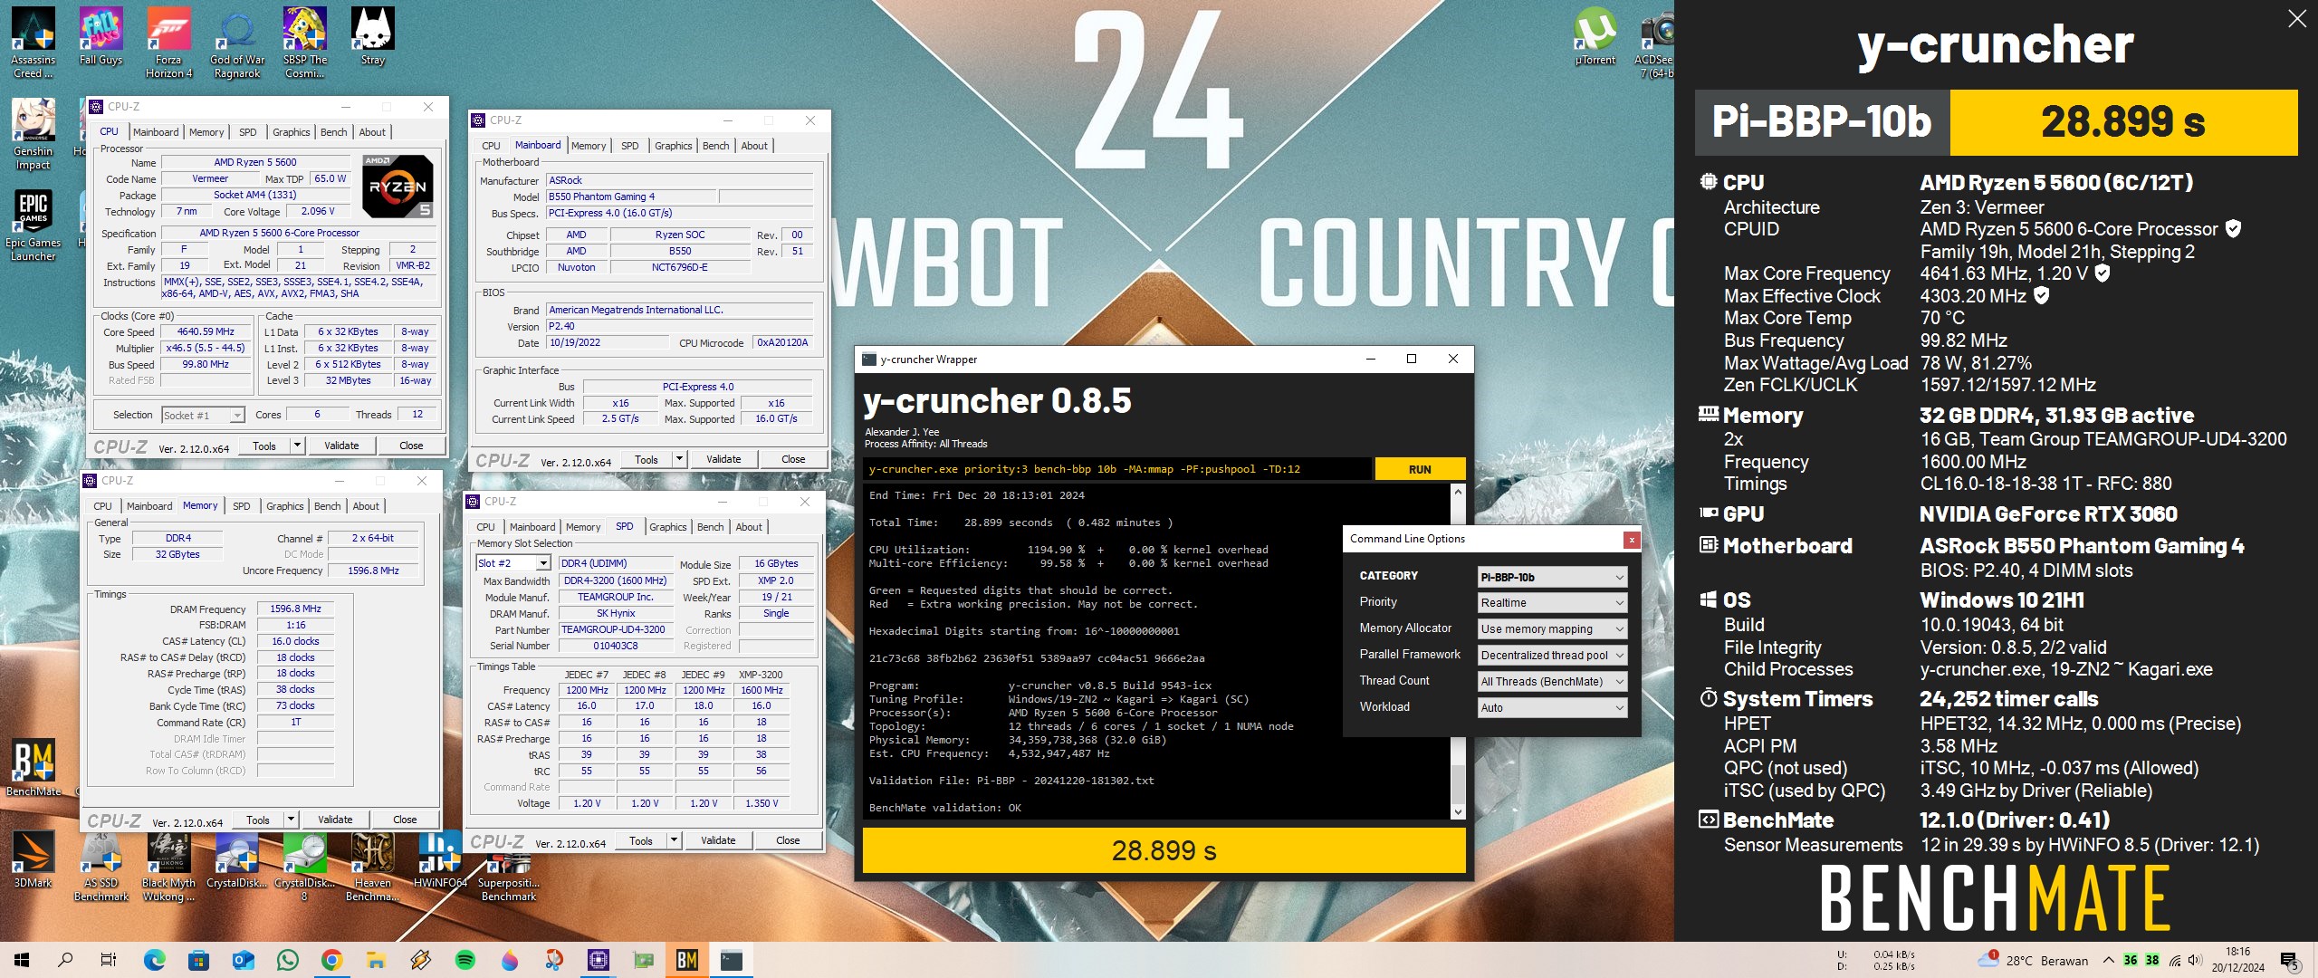Click the Outlook taskbar icon
Screen dimensions: 2318x978
(x=243, y=960)
